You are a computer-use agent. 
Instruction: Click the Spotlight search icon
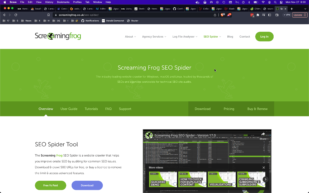(x=275, y=2)
